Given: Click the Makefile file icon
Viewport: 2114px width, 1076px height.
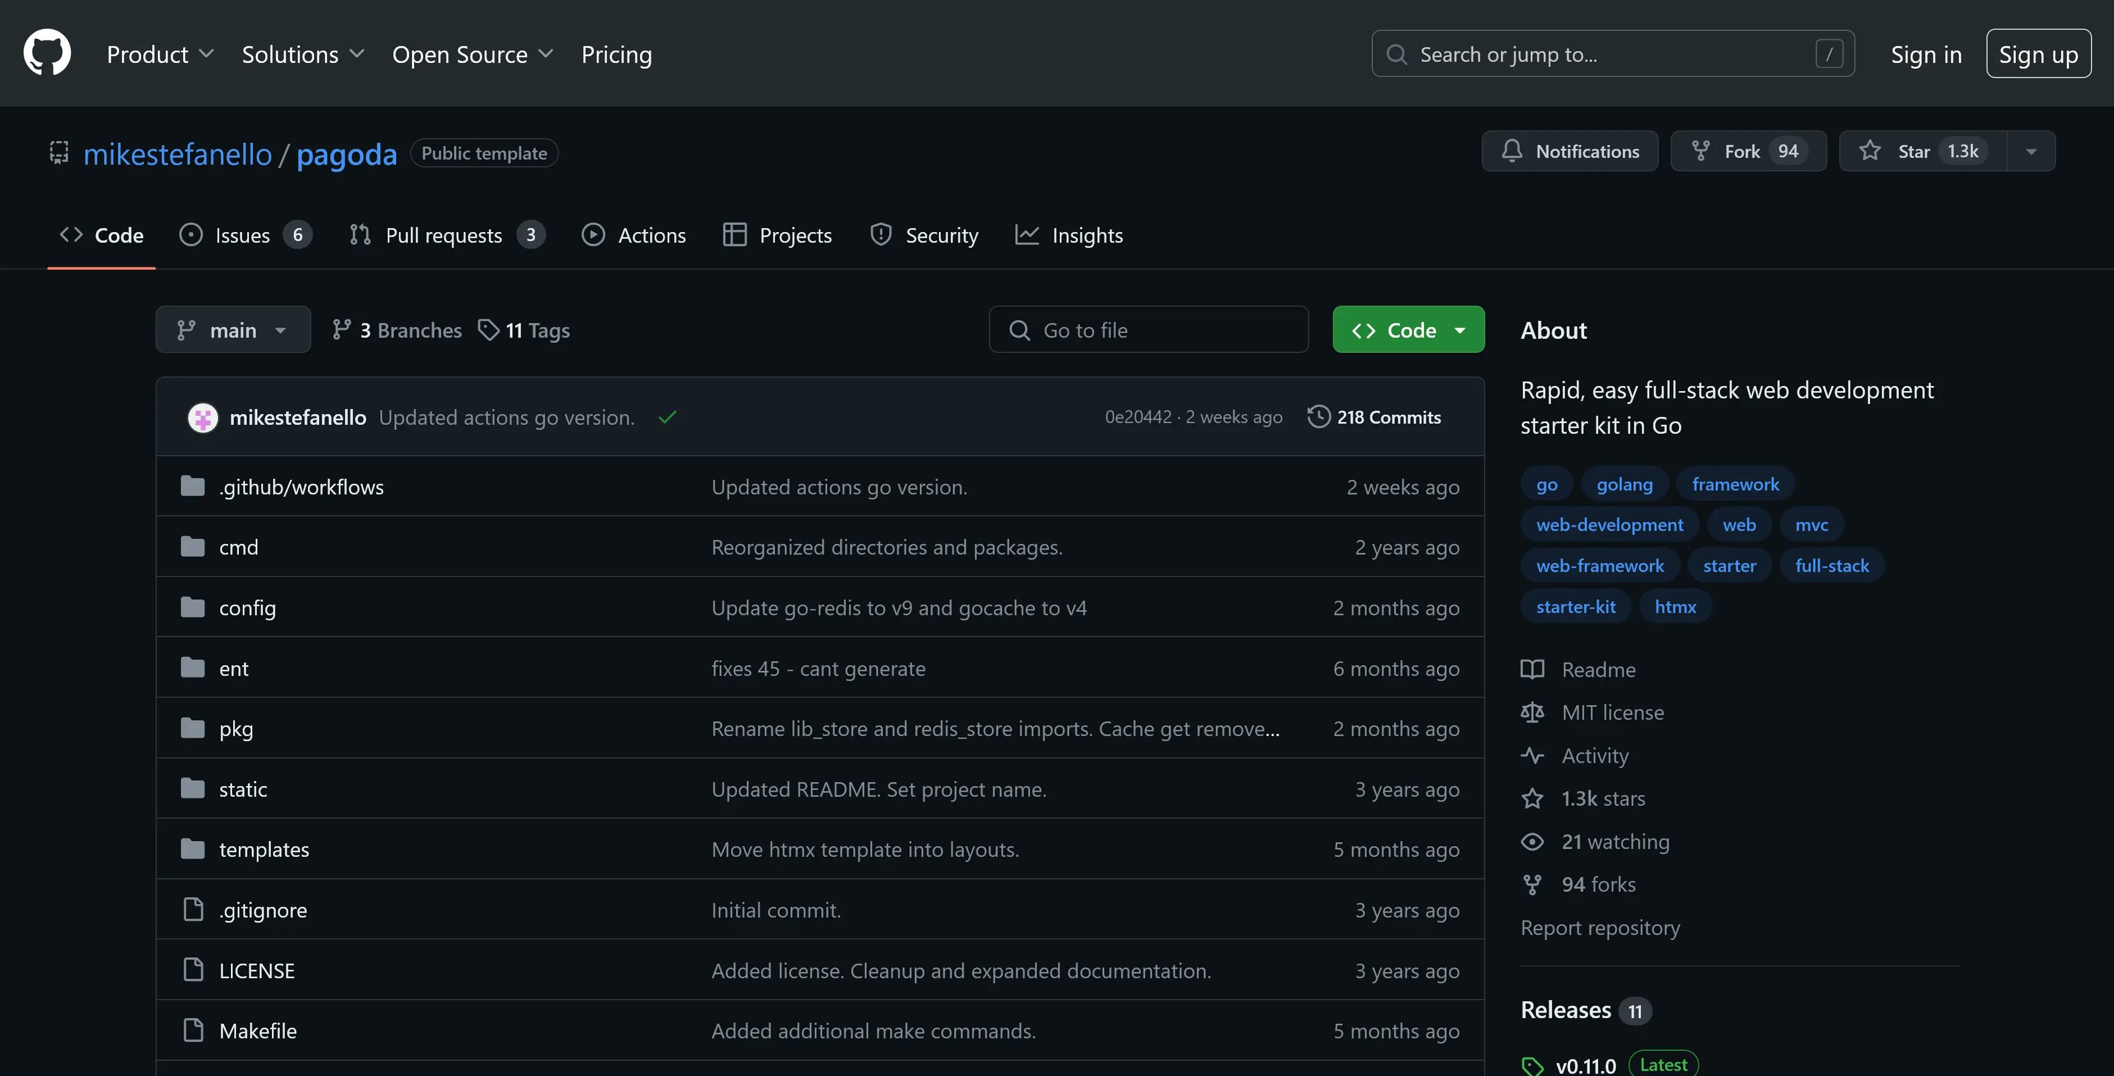Looking at the screenshot, I should [194, 1030].
